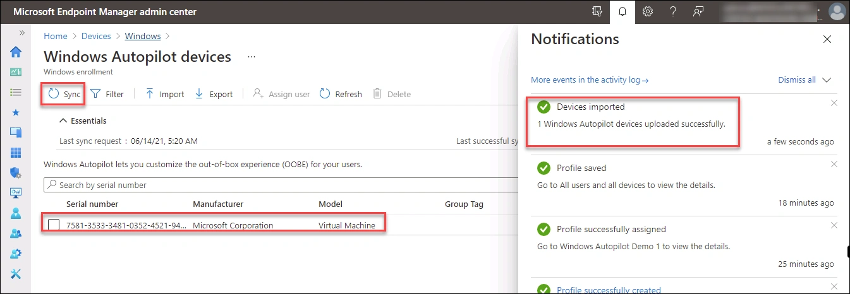This screenshot has height=294, width=850.
Task: Click Export in the toolbar
Action: pos(214,94)
